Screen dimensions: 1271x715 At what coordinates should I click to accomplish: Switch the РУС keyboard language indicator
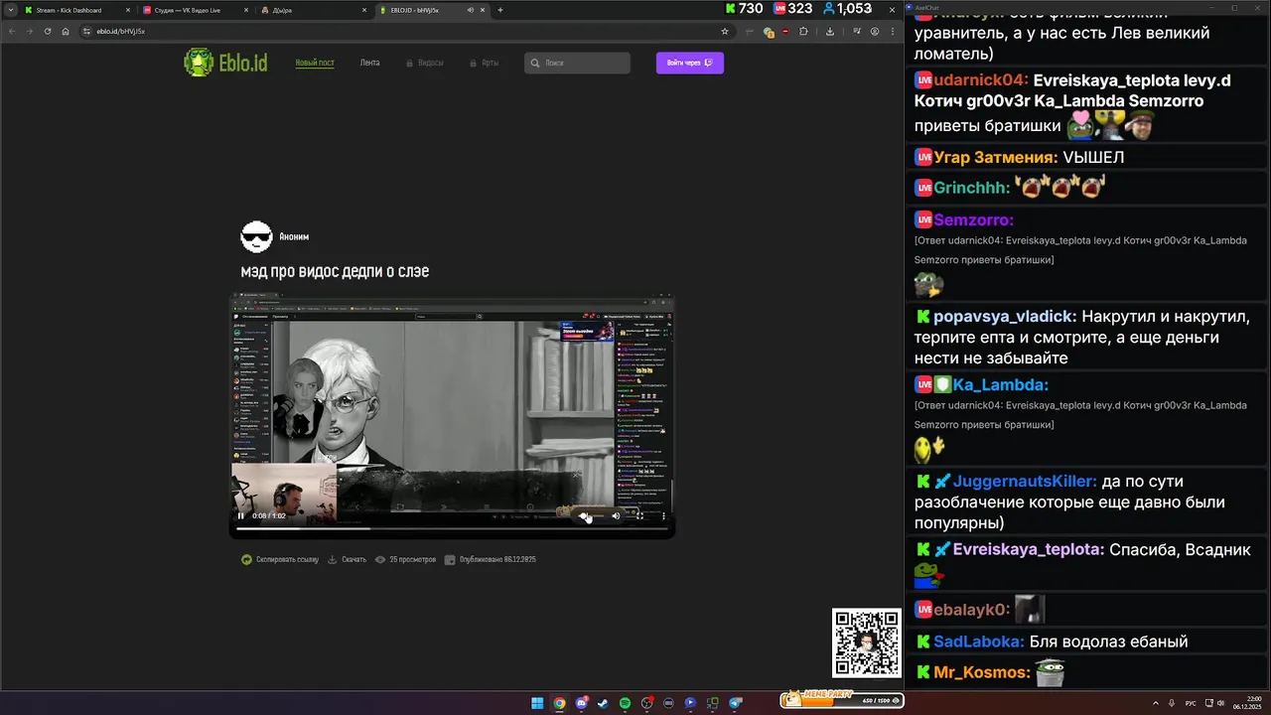[x=1191, y=703]
